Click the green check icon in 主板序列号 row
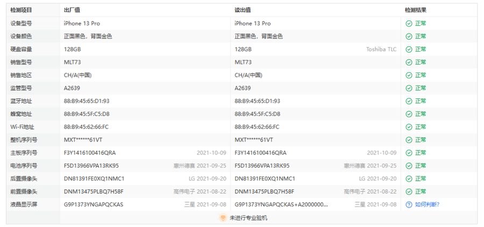The height and width of the screenshot is (227, 484). (x=409, y=153)
